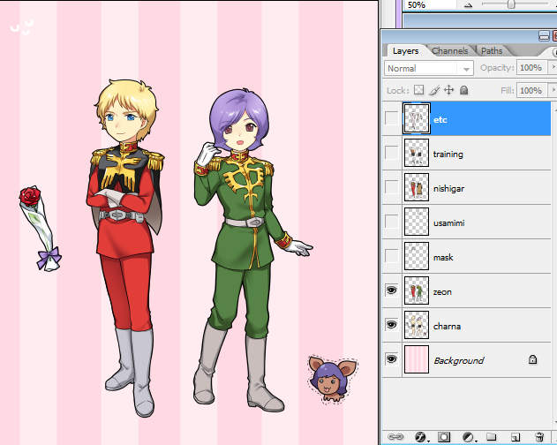Image resolution: width=557 pixels, height=445 pixels.
Task: Hide the Background layer
Action: 391,359
